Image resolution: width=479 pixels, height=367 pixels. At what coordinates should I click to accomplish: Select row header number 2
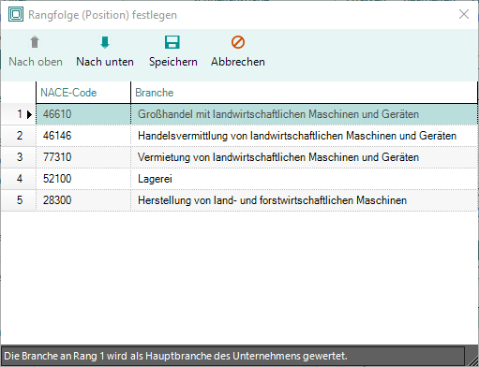coord(19,136)
